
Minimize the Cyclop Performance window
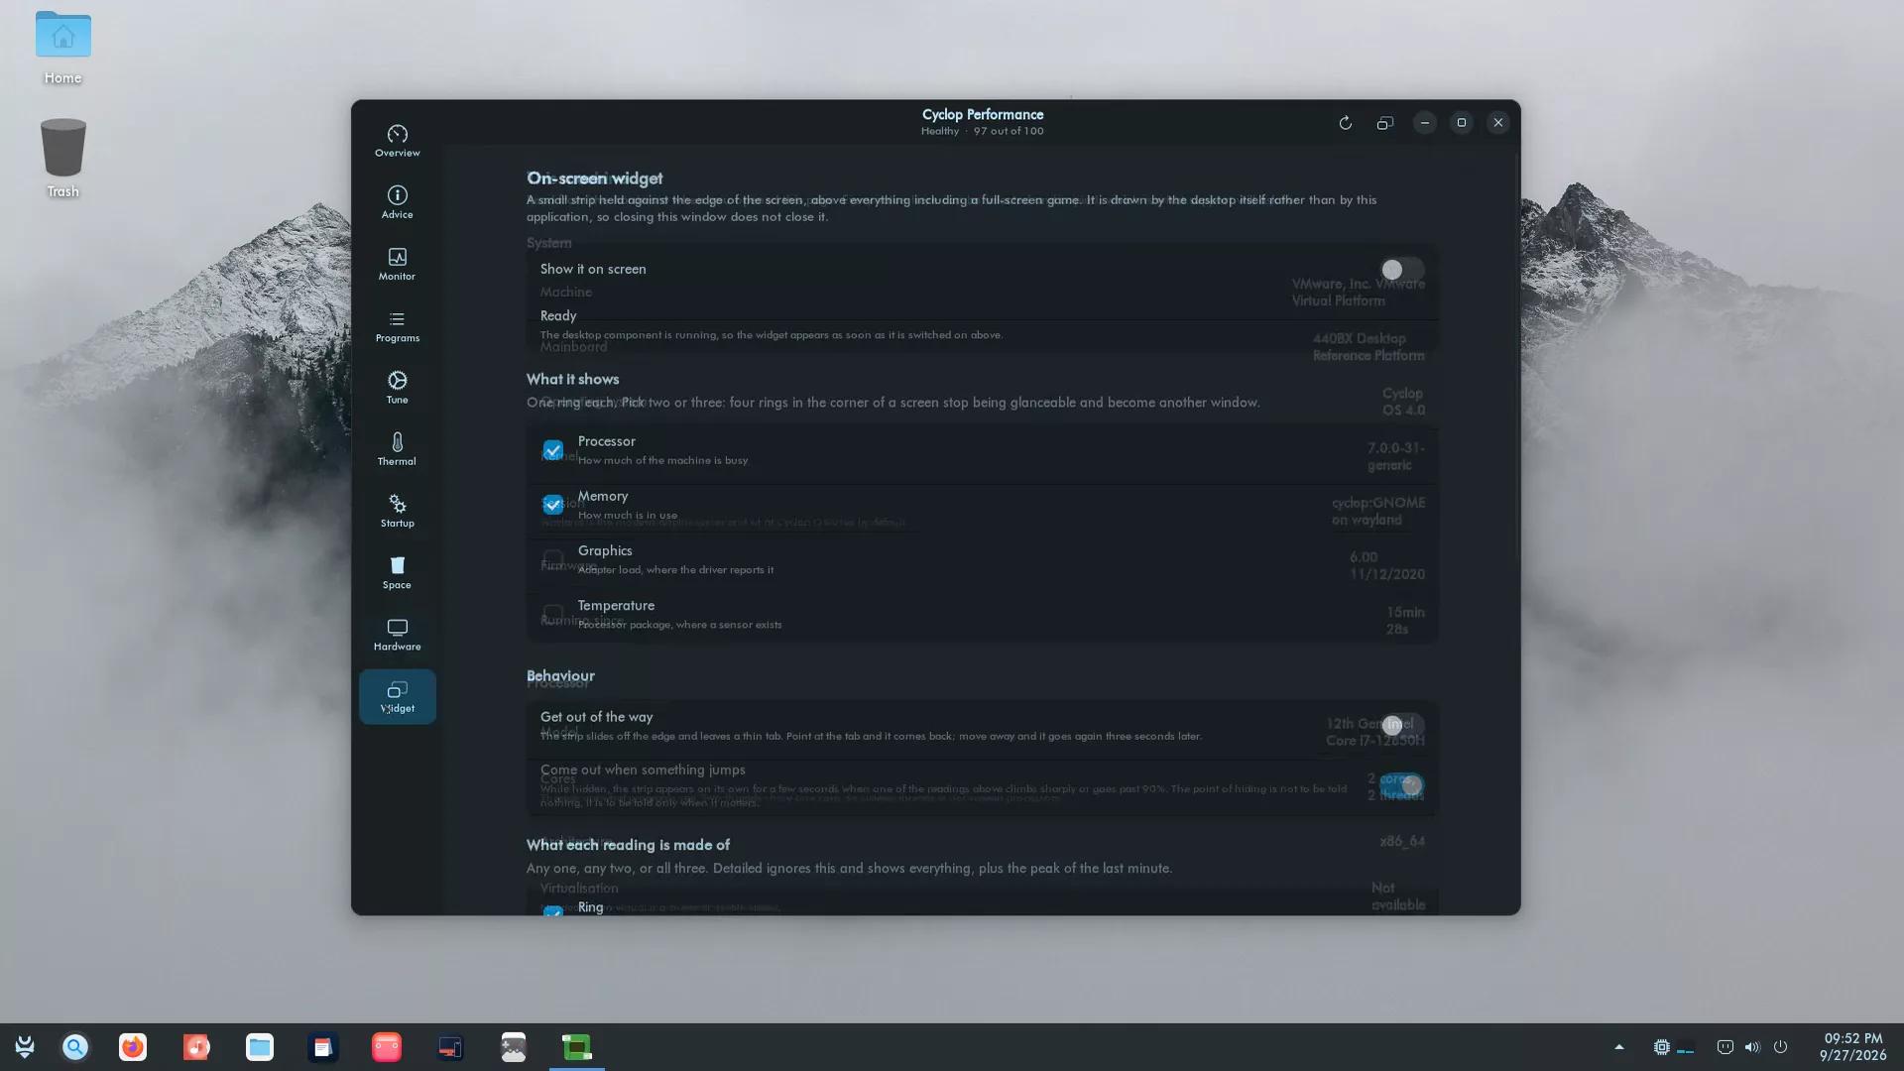pos(1424,123)
